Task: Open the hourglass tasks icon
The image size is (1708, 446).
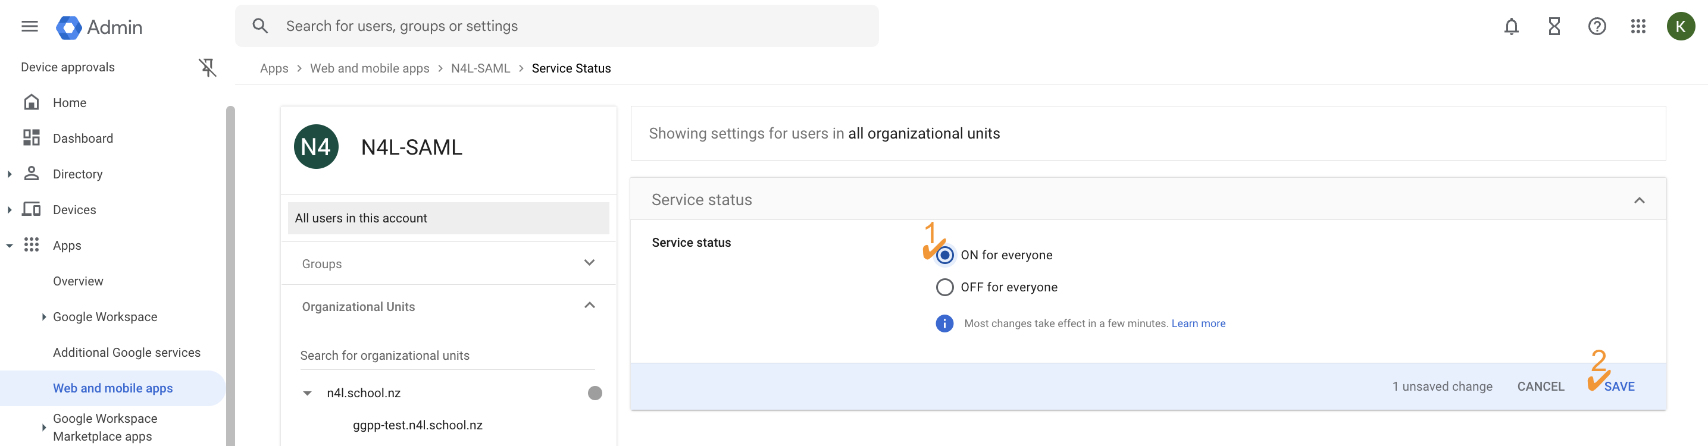Action: (x=1553, y=27)
